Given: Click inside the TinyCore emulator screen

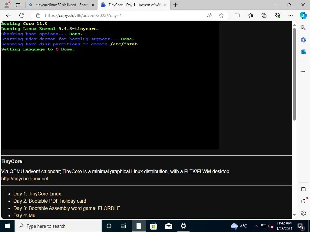Looking at the screenshot, I should click(x=110, y=85).
